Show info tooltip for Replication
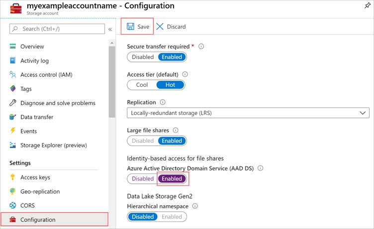374x229 pixels. click(x=163, y=102)
